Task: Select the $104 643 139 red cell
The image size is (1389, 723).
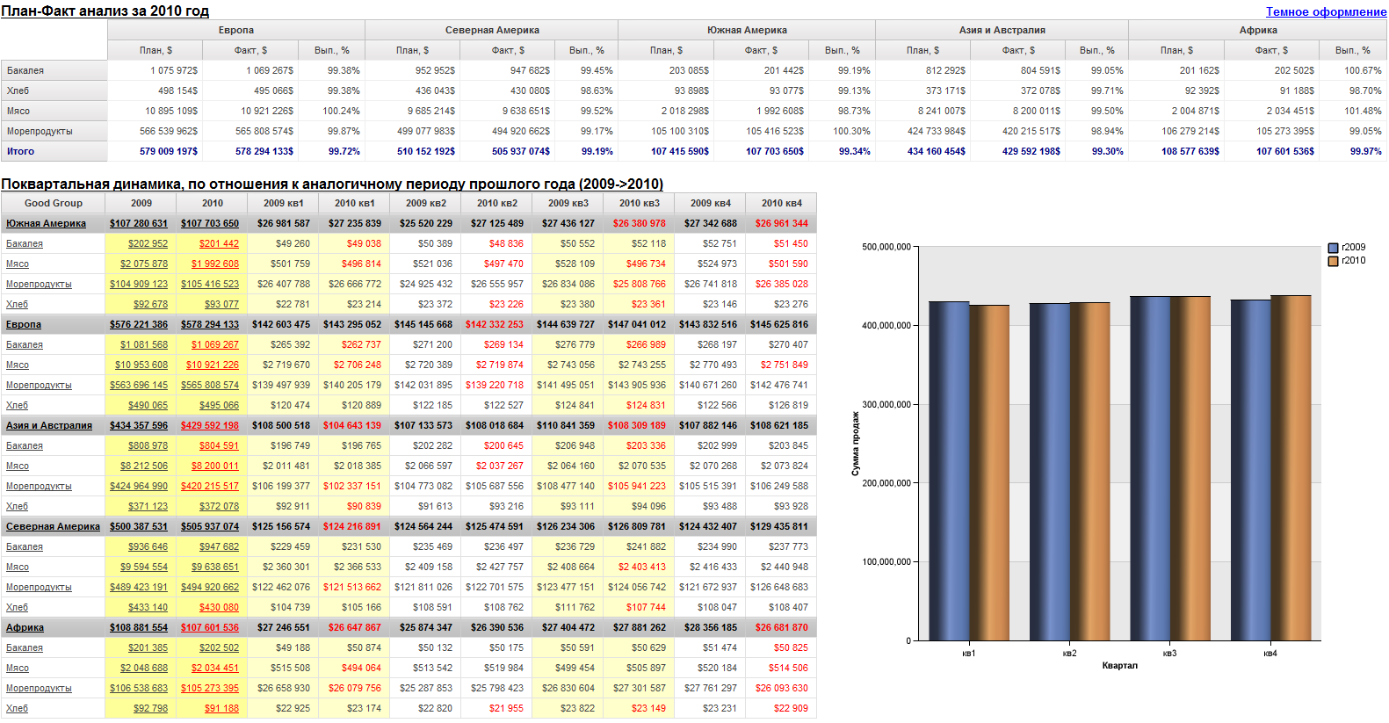Action: point(354,425)
